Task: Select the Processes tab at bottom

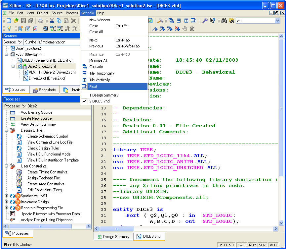Action: 18,233
